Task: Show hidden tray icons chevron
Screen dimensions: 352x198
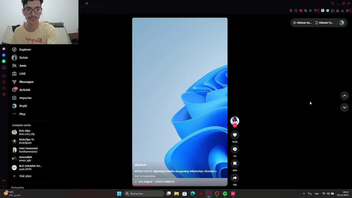Action: pos(304,194)
